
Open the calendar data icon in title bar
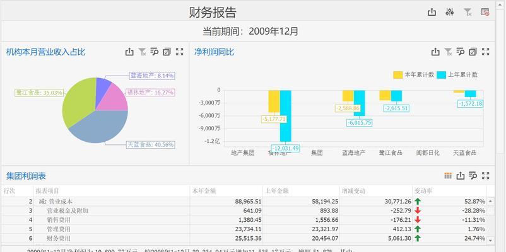click(485, 12)
